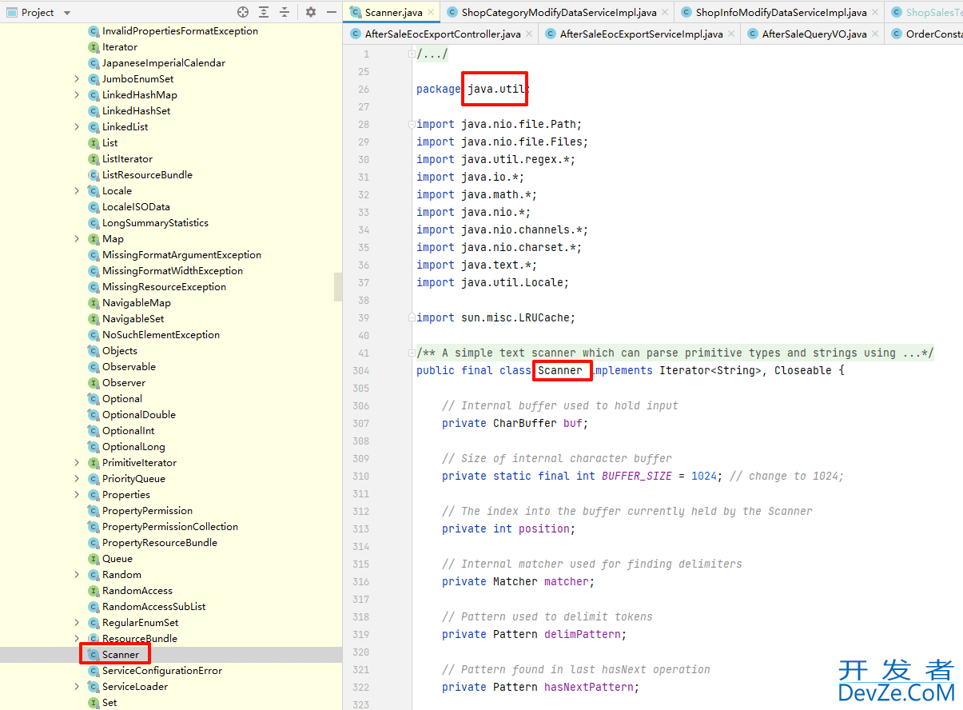Select NoSuchElementException in tree

tap(161, 334)
